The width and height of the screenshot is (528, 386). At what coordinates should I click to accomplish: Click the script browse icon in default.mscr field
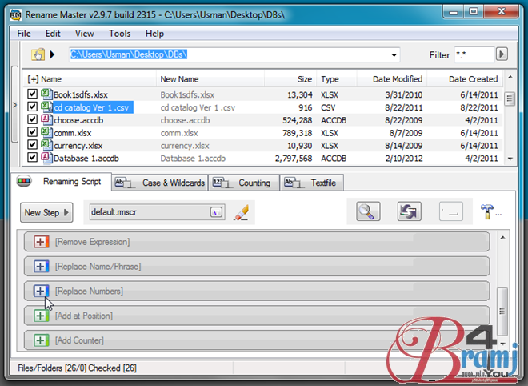click(214, 212)
